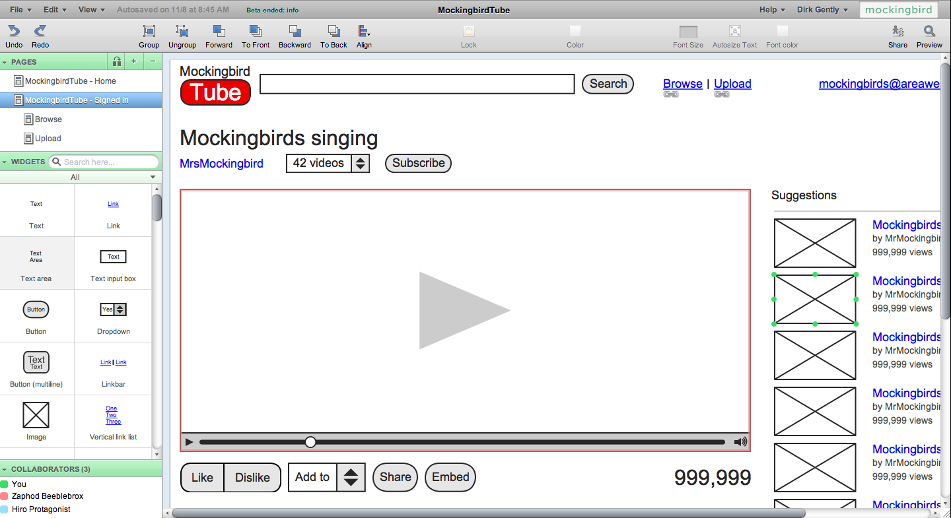This screenshot has width=951, height=518.
Task: Select the MockingbirdTube - Home page
Action: coord(70,81)
